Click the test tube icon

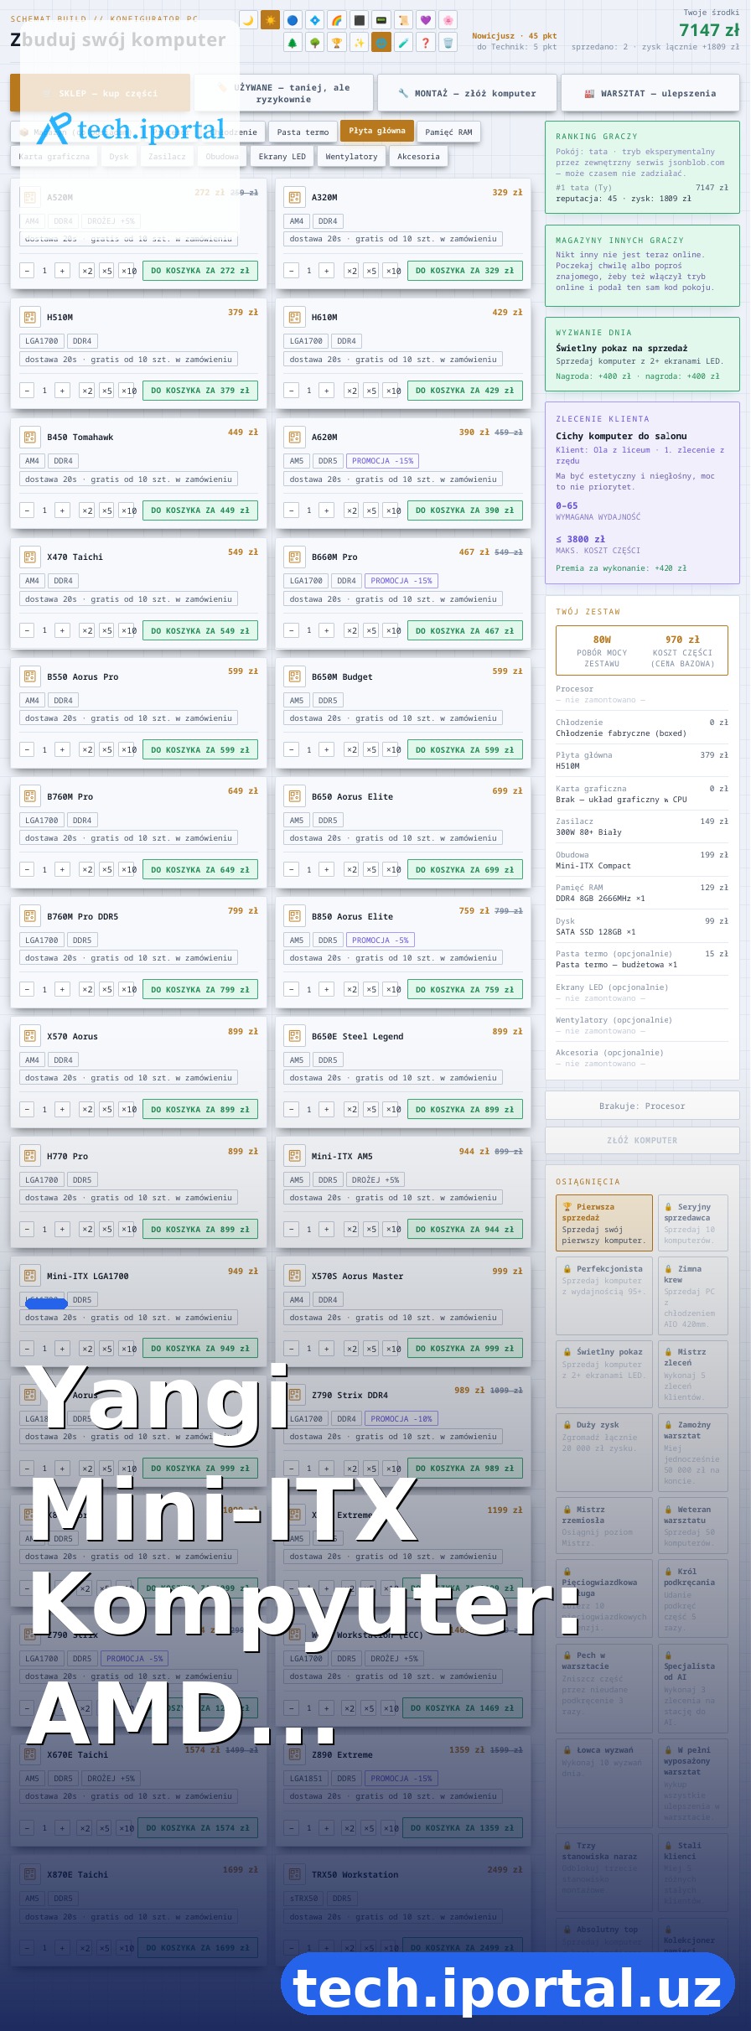click(403, 42)
